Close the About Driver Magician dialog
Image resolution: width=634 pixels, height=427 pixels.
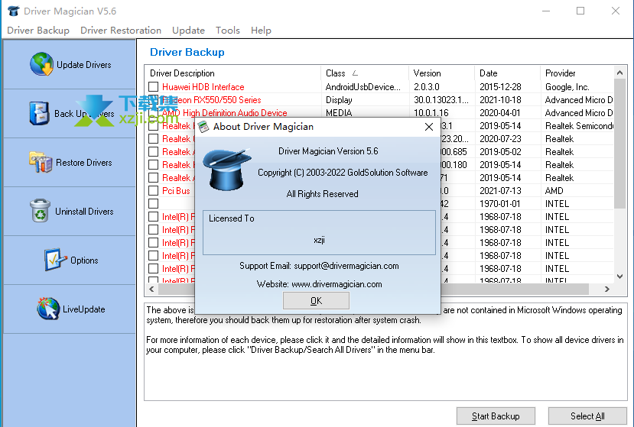[x=429, y=127]
